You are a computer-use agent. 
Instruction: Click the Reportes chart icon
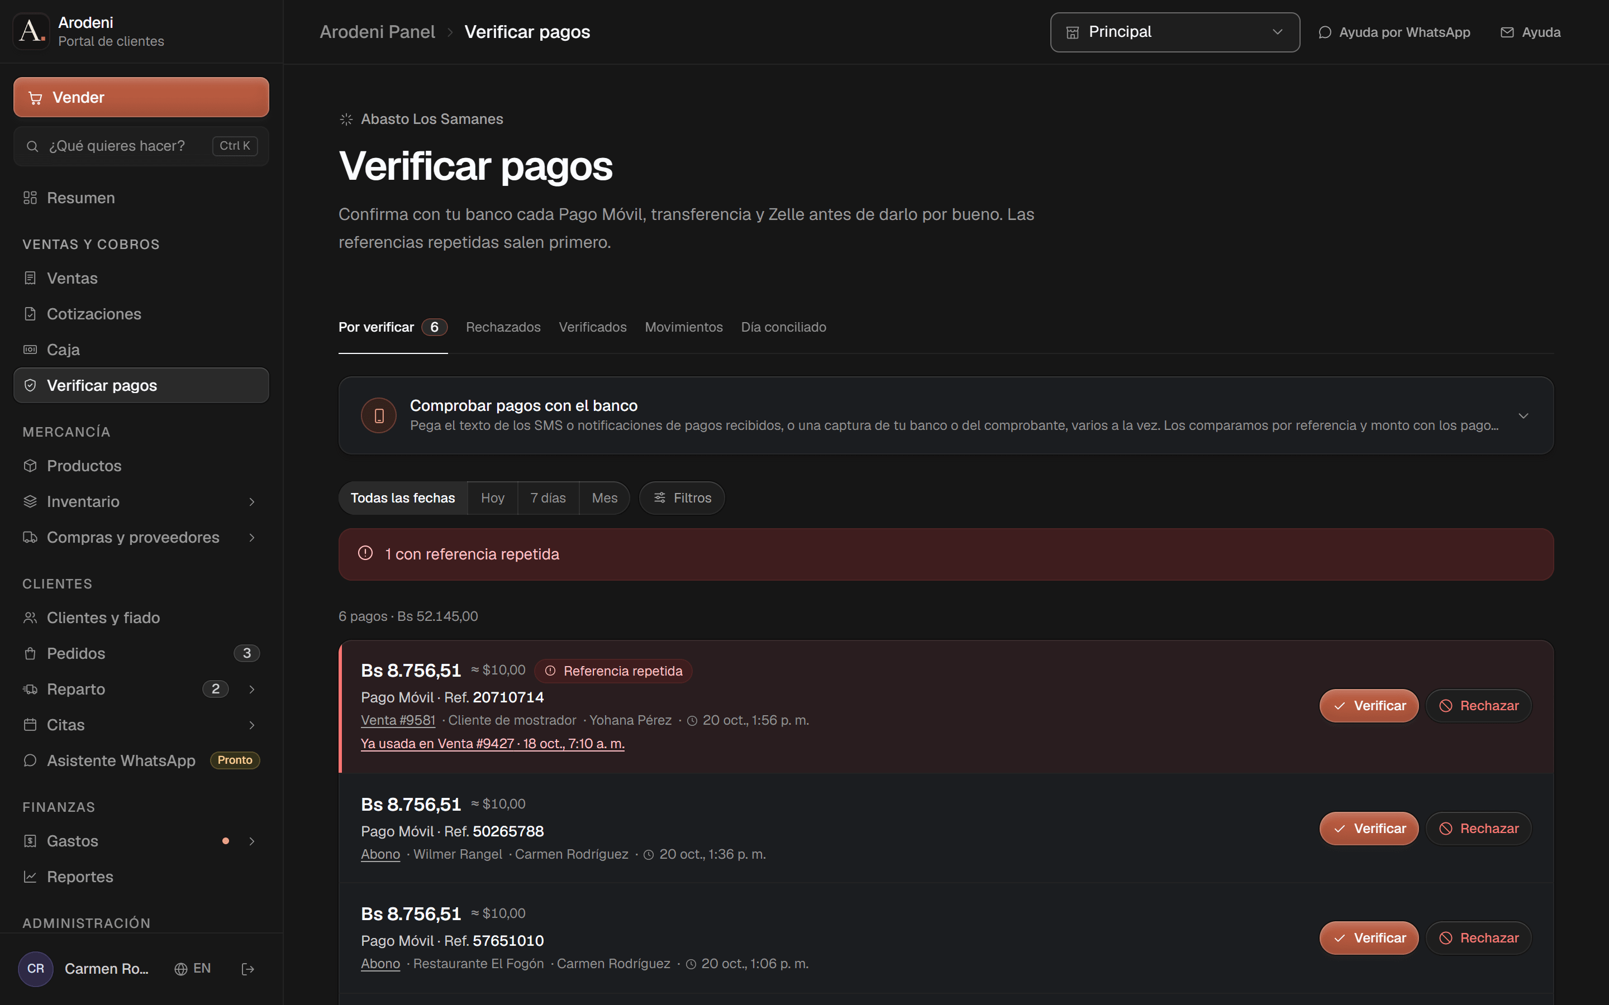point(30,877)
